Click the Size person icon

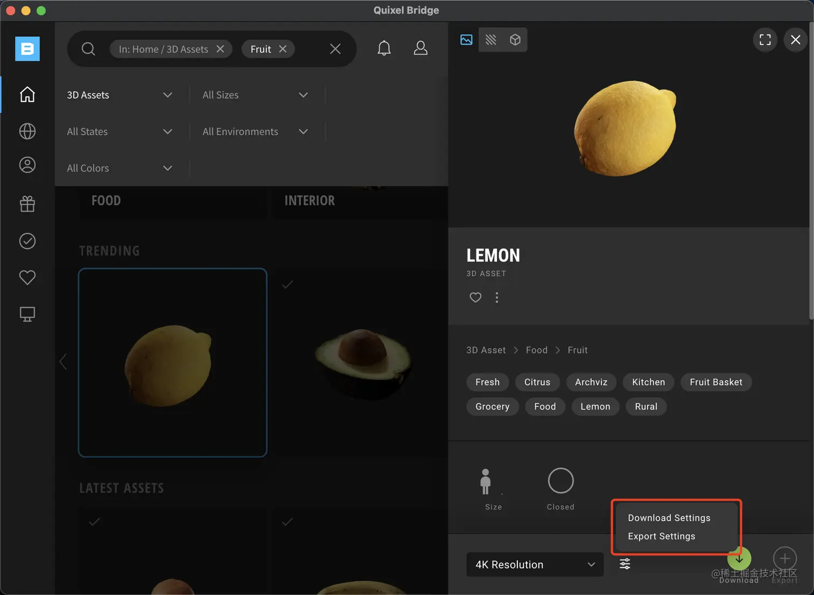(486, 481)
